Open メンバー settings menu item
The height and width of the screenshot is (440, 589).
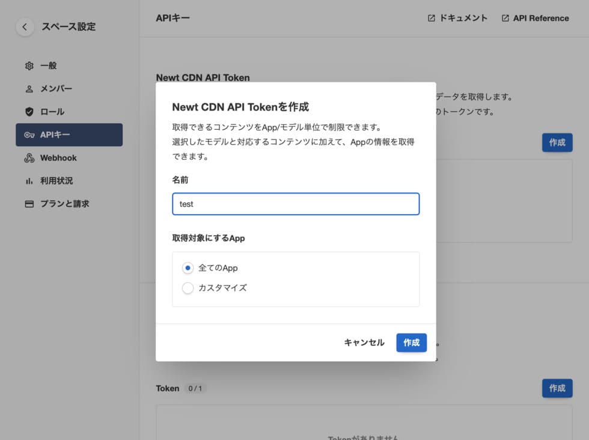pyautogui.click(x=69, y=89)
